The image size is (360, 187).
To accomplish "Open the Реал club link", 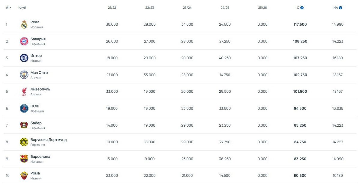I will [35, 22].
